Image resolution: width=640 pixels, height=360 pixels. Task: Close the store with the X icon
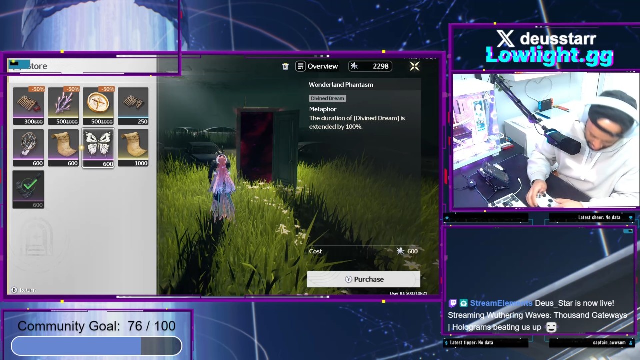tap(414, 66)
